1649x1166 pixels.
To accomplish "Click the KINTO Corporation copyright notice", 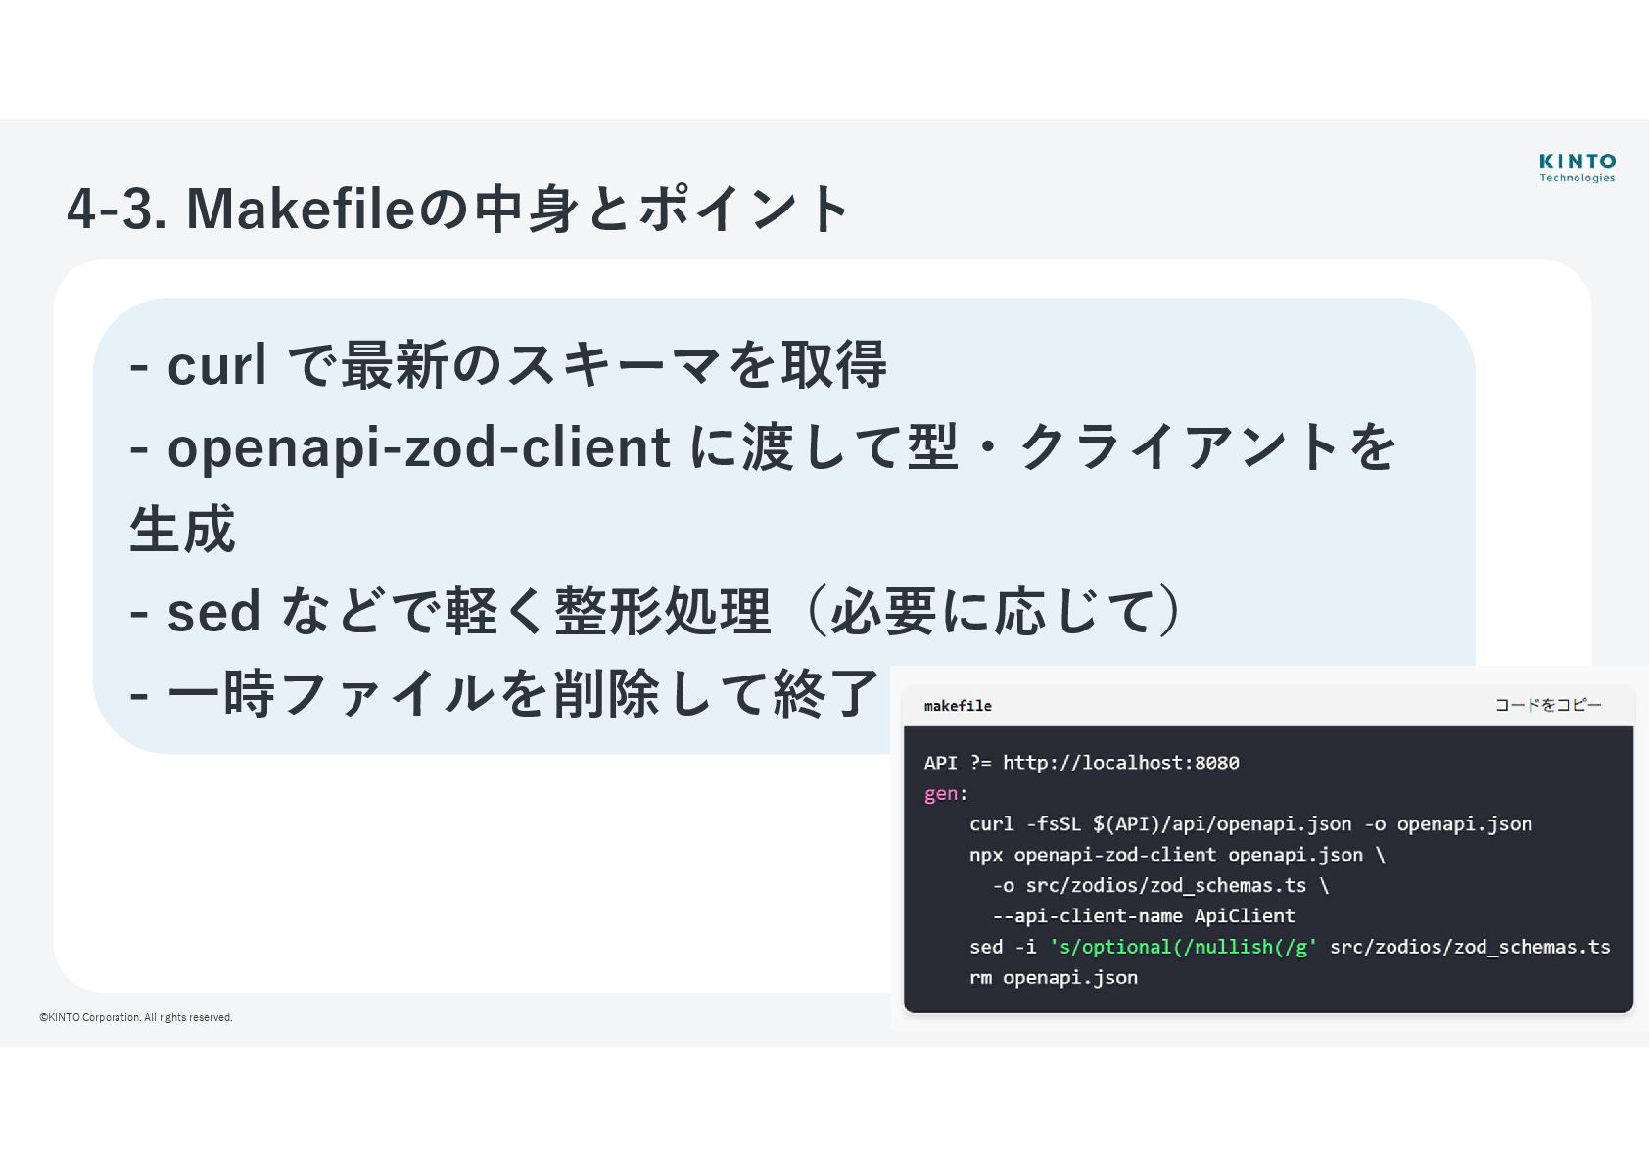I will (136, 1017).
